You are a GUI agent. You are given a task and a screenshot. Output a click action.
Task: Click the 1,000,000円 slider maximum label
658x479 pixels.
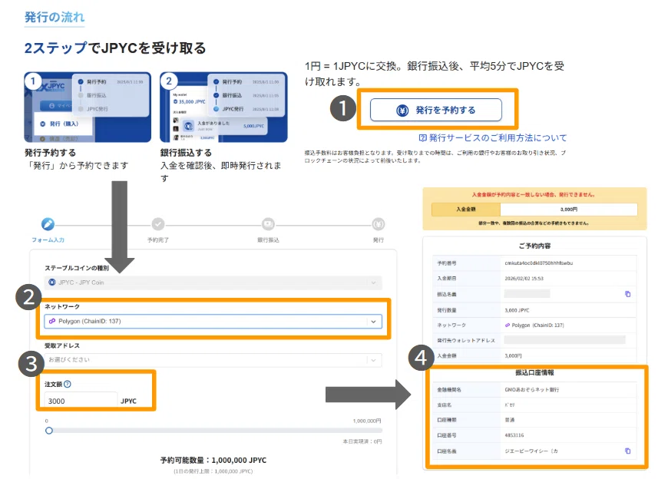(367, 421)
